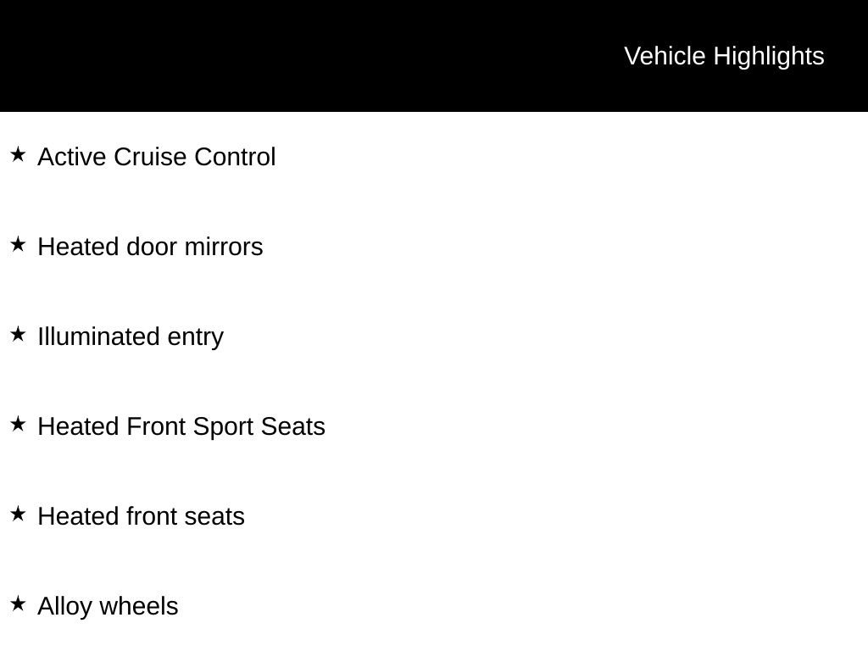Select the Alloy wheels list item
The image size is (868, 651).
pos(108,607)
